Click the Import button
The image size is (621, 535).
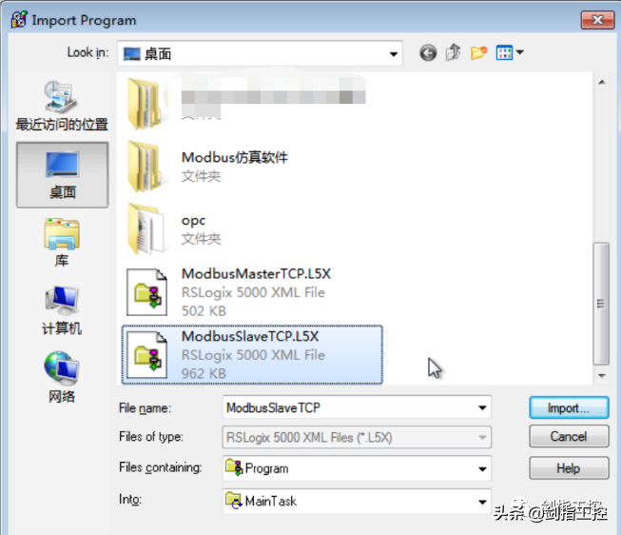(569, 407)
